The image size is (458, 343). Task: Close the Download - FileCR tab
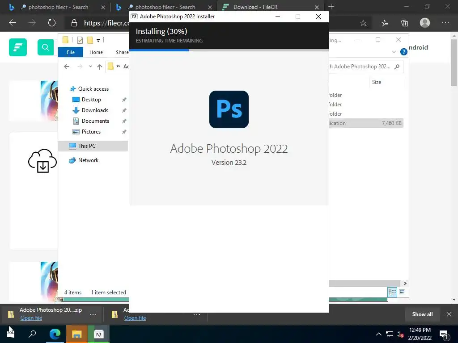pos(317,7)
